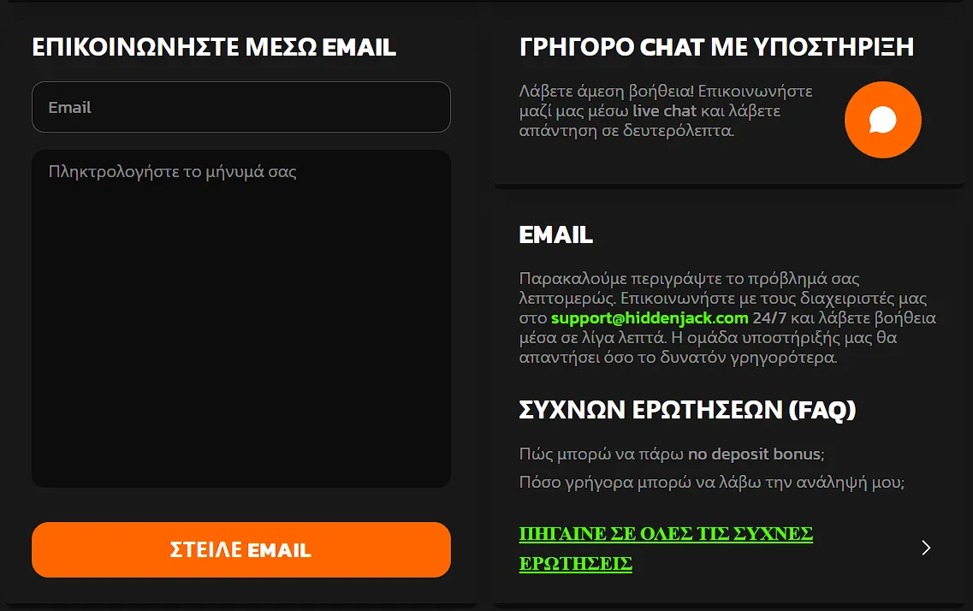
Task: Click the ΓΡΗΓΟΡΟ CHAT ΜΕ ΥΠΟΣΤΗΡΙΞΗ heading
Action: (716, 47)
